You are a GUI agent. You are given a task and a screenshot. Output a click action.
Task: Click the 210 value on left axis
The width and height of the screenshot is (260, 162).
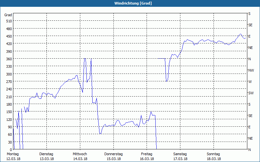pos(9,97)
